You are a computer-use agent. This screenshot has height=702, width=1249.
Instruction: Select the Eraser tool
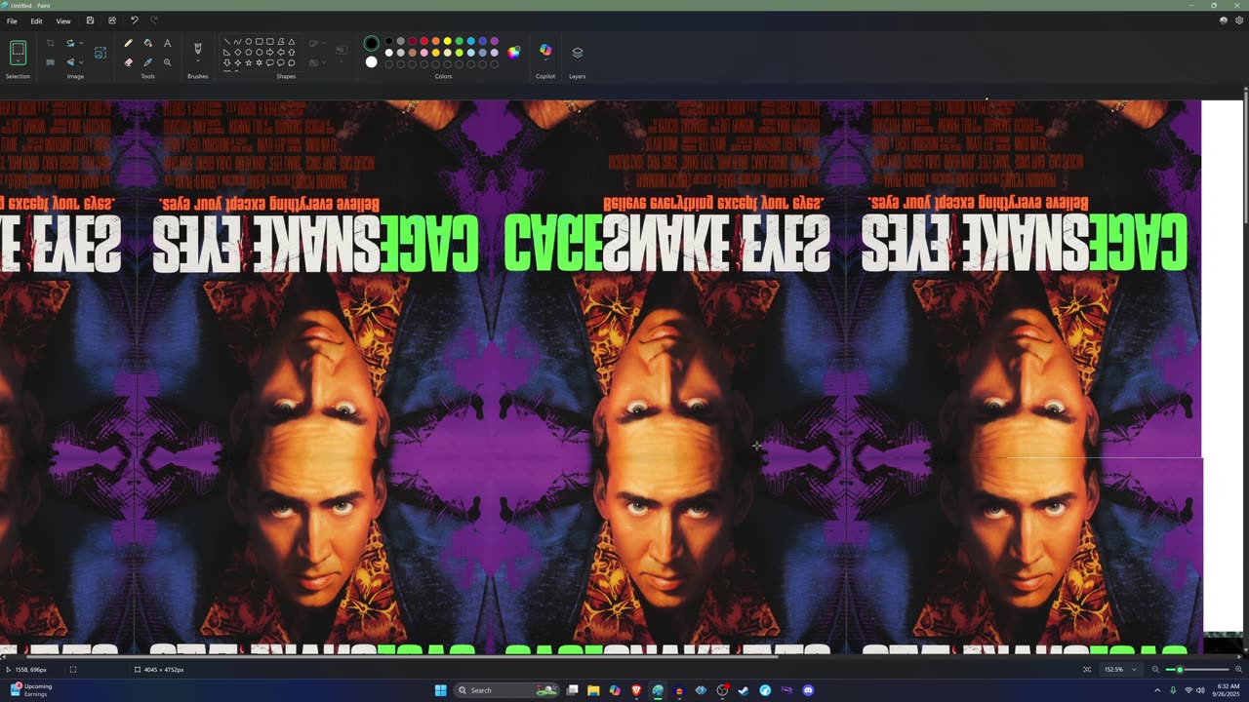(x=128, y=62)
